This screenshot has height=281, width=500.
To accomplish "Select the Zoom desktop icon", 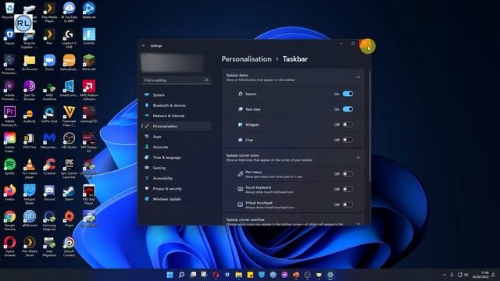I will pyautogui.click(x=49, y=62).
